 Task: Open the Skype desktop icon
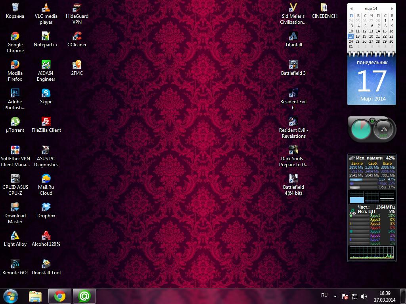click(x=46, y=96)
